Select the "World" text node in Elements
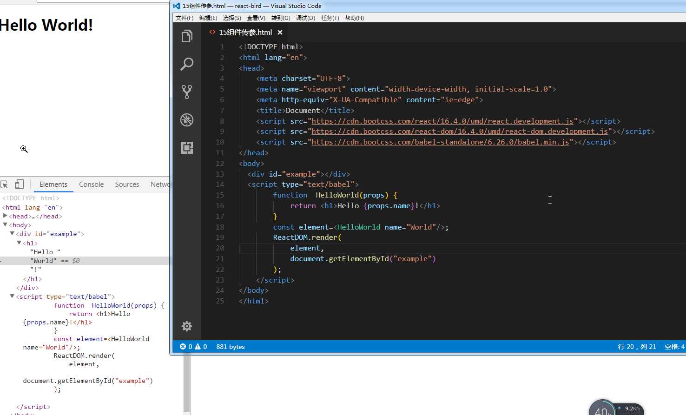The image size is (686, 415). [43, 261]
